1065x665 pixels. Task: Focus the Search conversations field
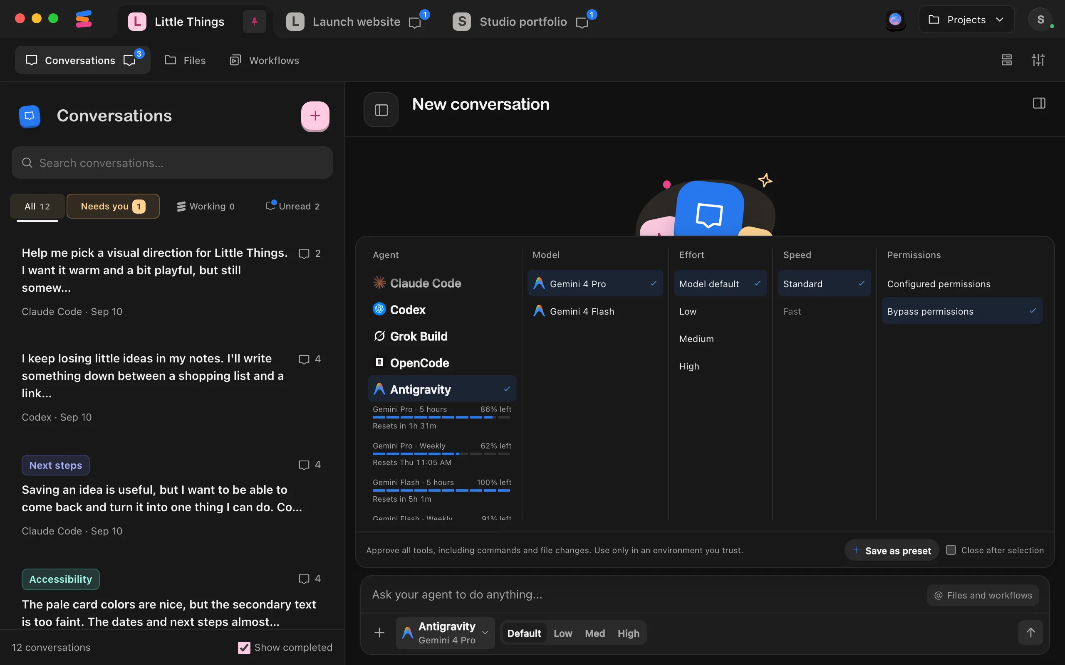[x=172, y=163]
